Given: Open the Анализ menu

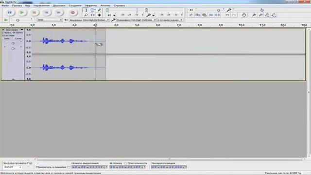Looking at the screenshot, I should 105,5.
